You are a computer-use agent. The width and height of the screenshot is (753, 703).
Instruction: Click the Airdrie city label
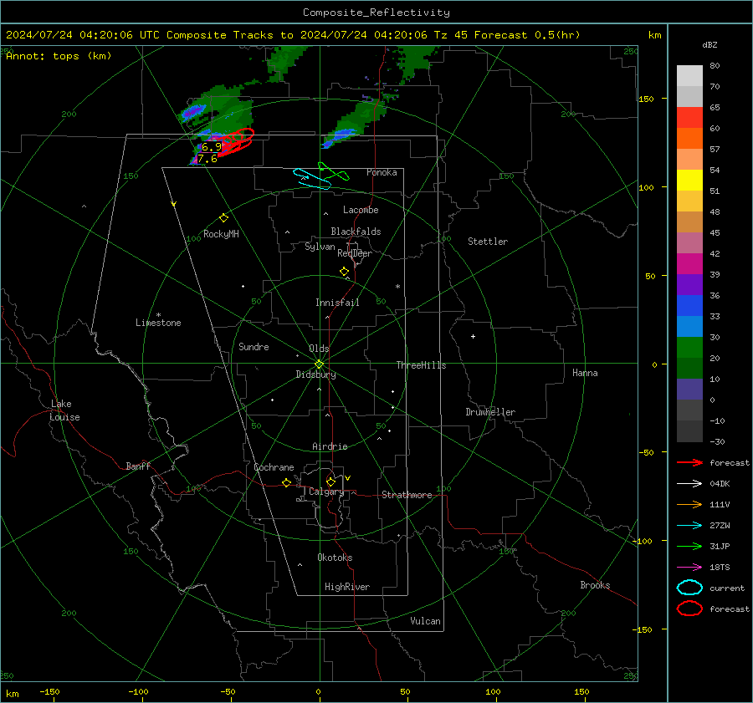[x=330, y=446]
